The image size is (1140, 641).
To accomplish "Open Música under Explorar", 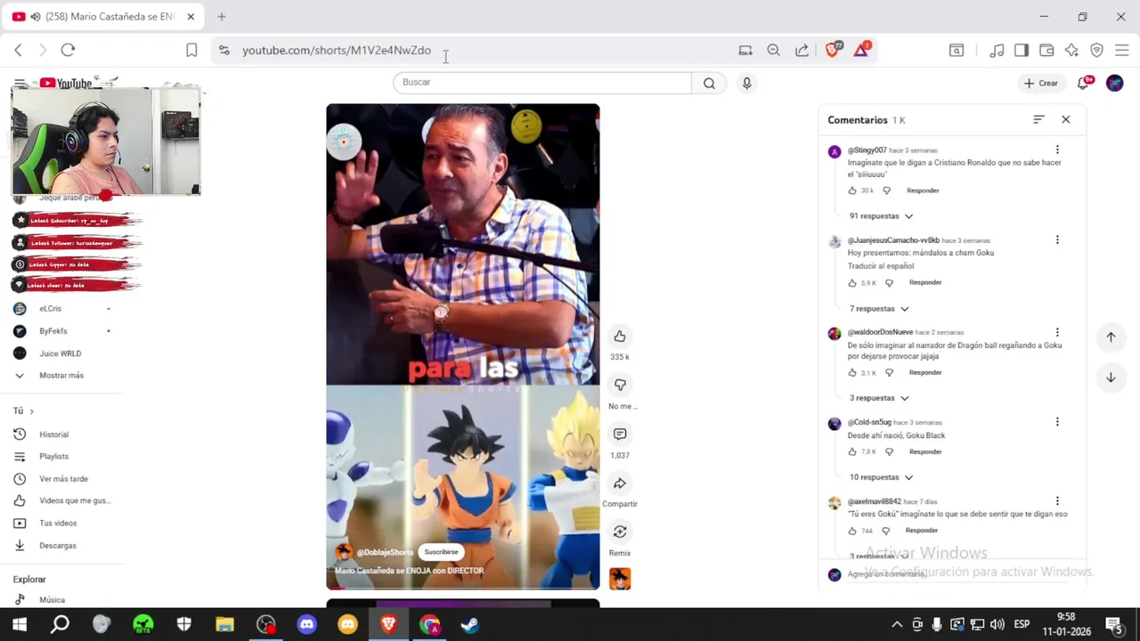I will pos(52,600).
